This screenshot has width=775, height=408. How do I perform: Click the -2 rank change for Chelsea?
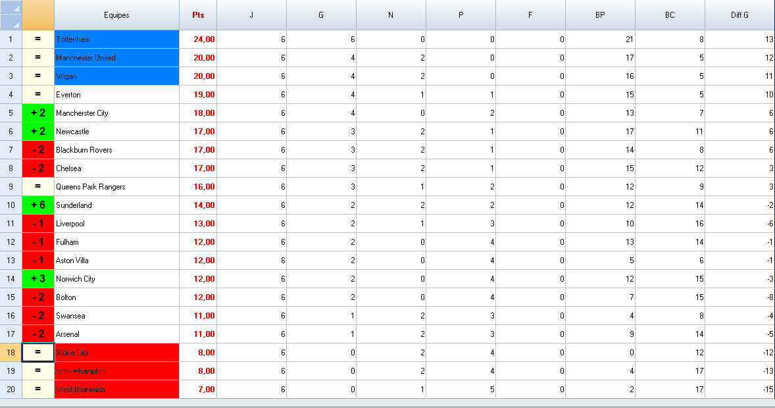click(x=38, y=168)
